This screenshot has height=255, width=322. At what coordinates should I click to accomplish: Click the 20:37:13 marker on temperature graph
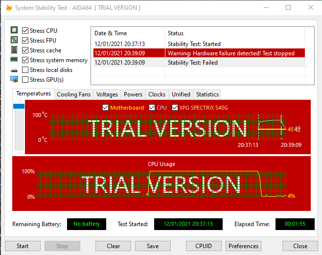[248, 145]
